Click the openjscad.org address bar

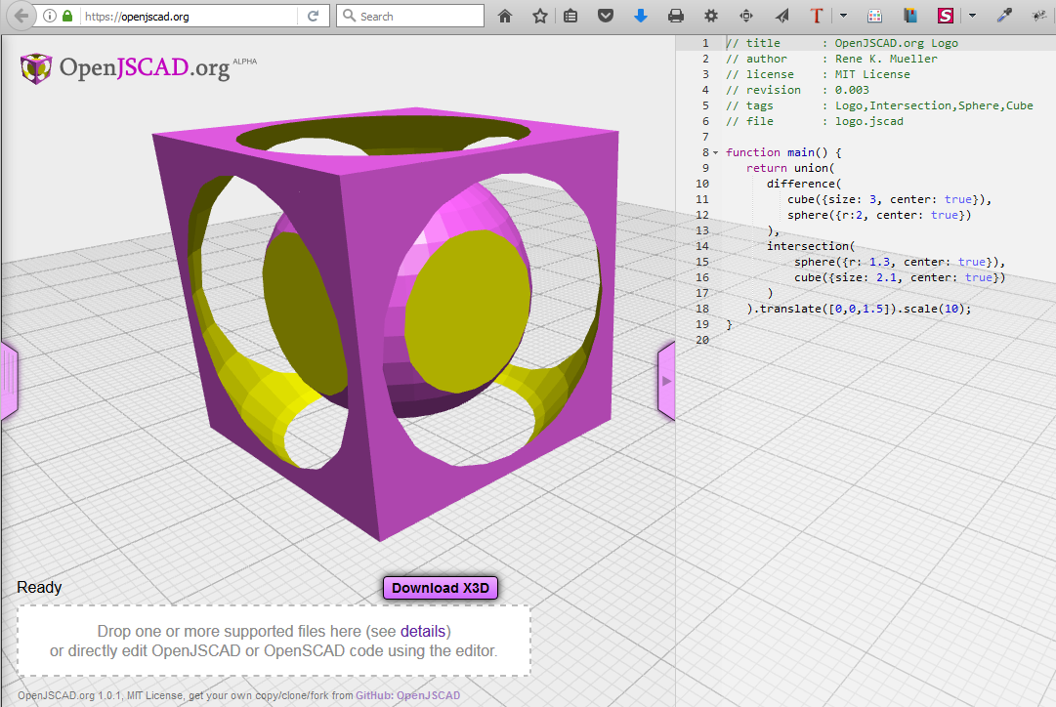[x=186, y=16]
